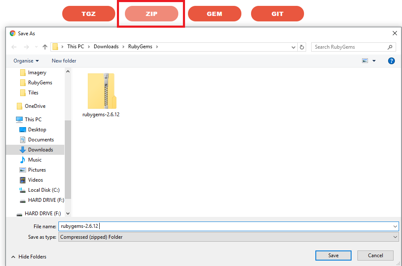Expand the File name dropdown arrow
This screenshot has height=266, width=402.
395,227
